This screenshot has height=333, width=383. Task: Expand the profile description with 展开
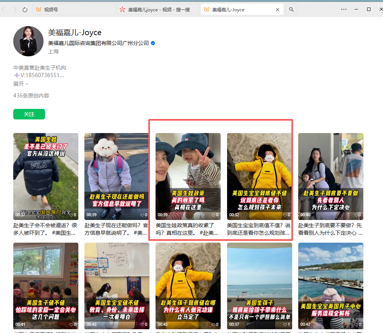coord(21,84)
